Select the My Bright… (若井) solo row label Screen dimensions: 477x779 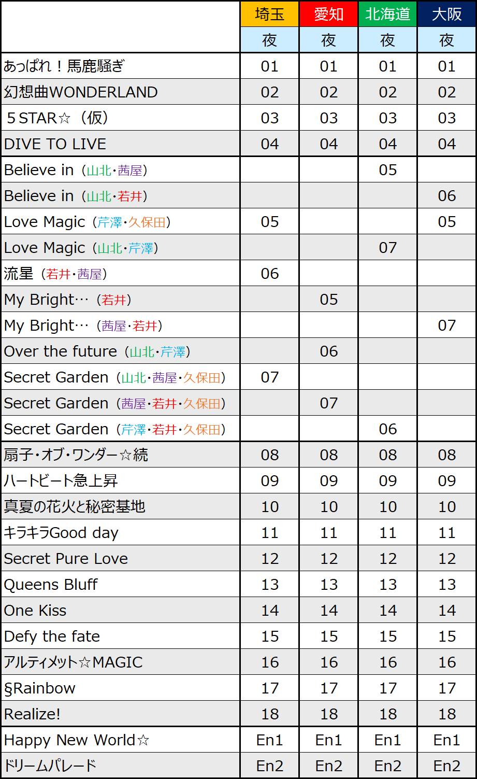coord(67,300)
